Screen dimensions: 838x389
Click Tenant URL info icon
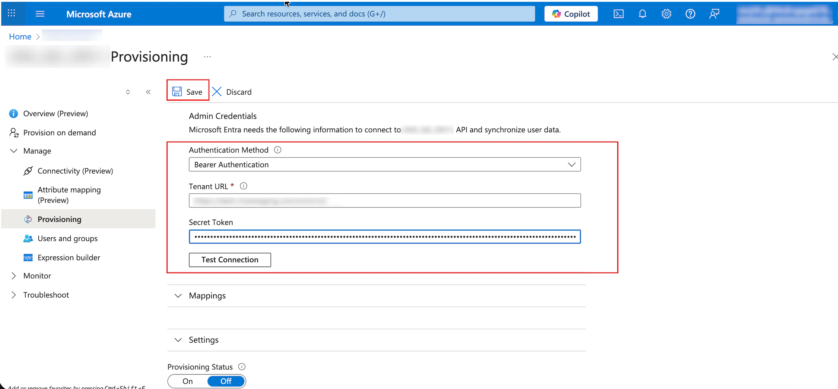(x=243, y=186)
